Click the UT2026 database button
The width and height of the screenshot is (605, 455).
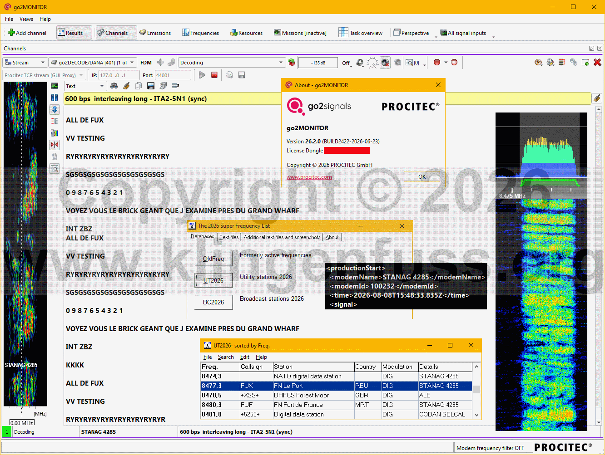(213, 280)
